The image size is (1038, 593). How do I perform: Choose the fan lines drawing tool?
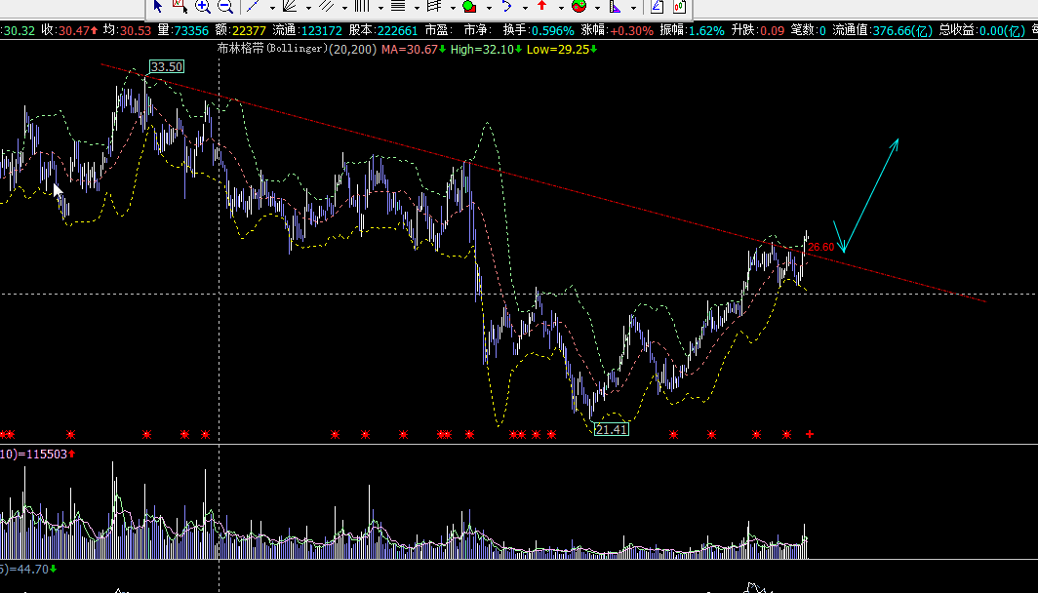tap(290, 7)
